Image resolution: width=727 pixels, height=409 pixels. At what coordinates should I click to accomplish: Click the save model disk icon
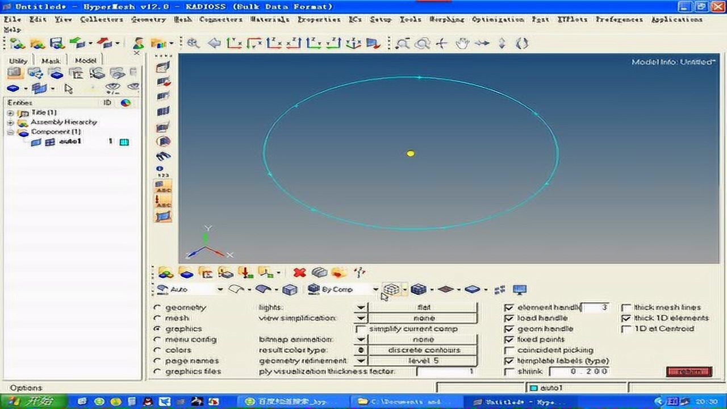[57, 43]
